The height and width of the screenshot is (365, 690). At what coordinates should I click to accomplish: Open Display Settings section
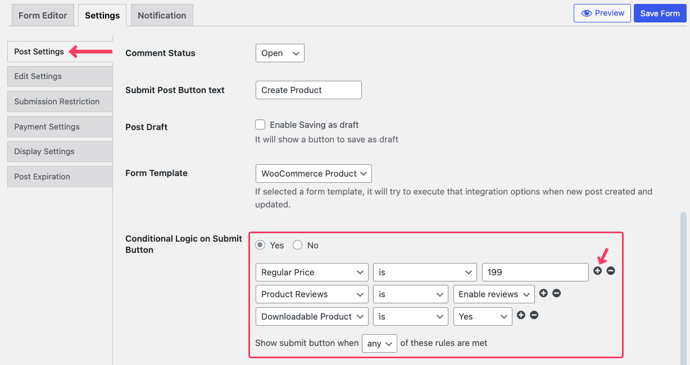pyautogui.click(x=60, y=151)
